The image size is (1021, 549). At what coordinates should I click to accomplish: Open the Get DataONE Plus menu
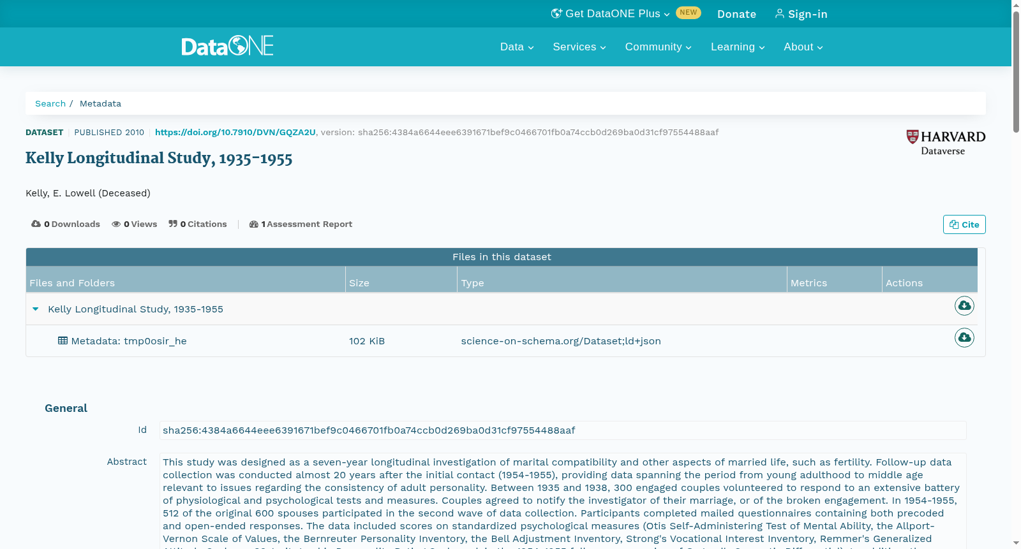611,13
